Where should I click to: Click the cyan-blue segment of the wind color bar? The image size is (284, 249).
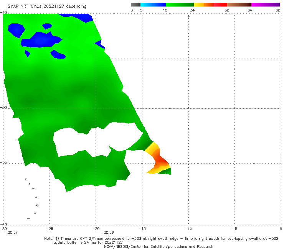(x=153, y=5)
